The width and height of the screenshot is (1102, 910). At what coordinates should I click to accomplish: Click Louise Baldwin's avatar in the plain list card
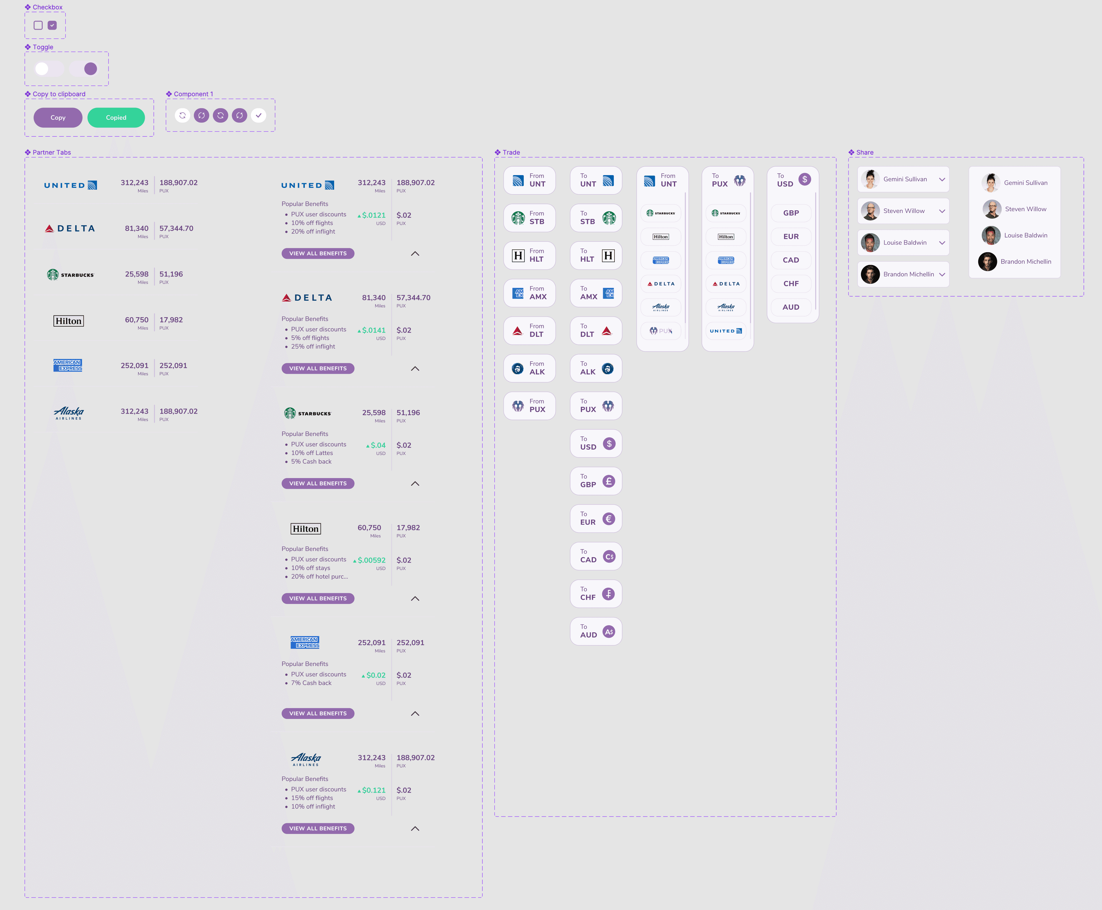(x=991, y=235)
